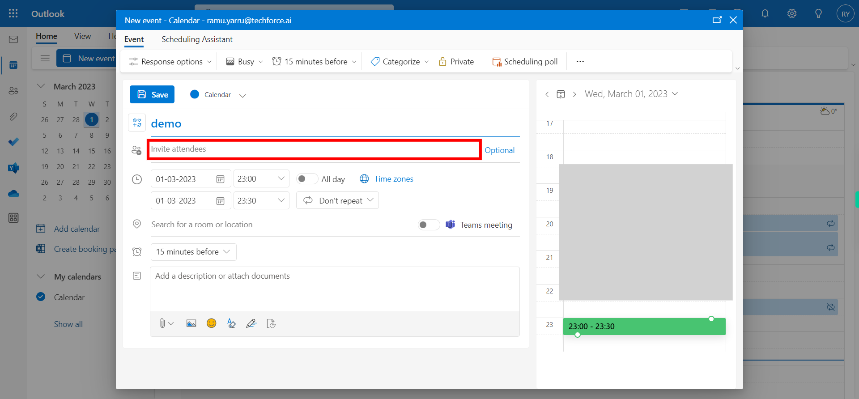Open reminder dropdown in event form

coord(193,252)
